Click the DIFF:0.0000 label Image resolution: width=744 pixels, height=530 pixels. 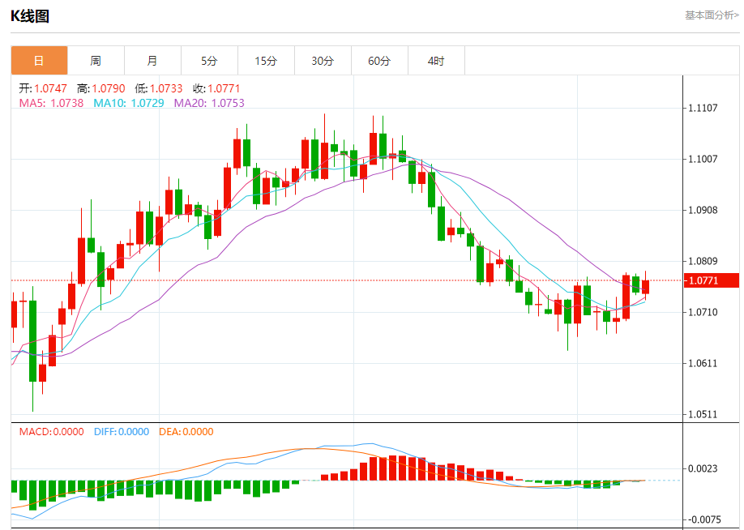(x=122, y=432)
